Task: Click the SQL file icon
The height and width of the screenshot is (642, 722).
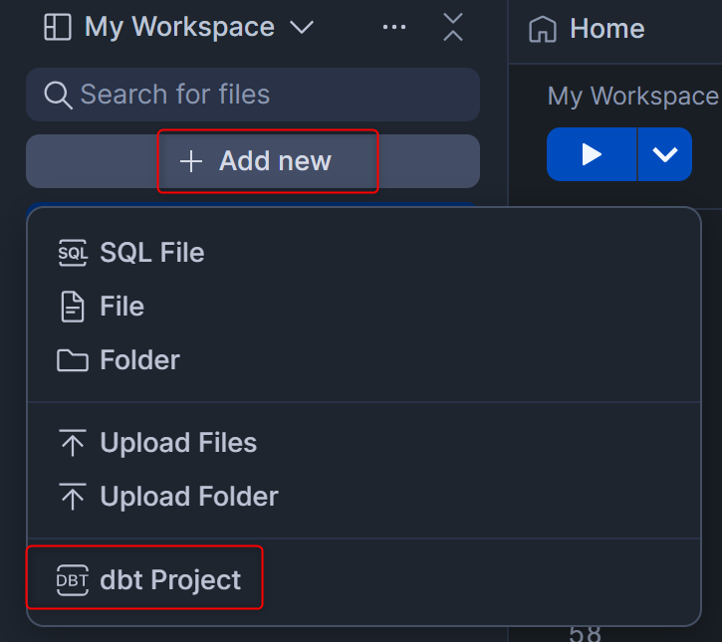Action: (73, 253)
